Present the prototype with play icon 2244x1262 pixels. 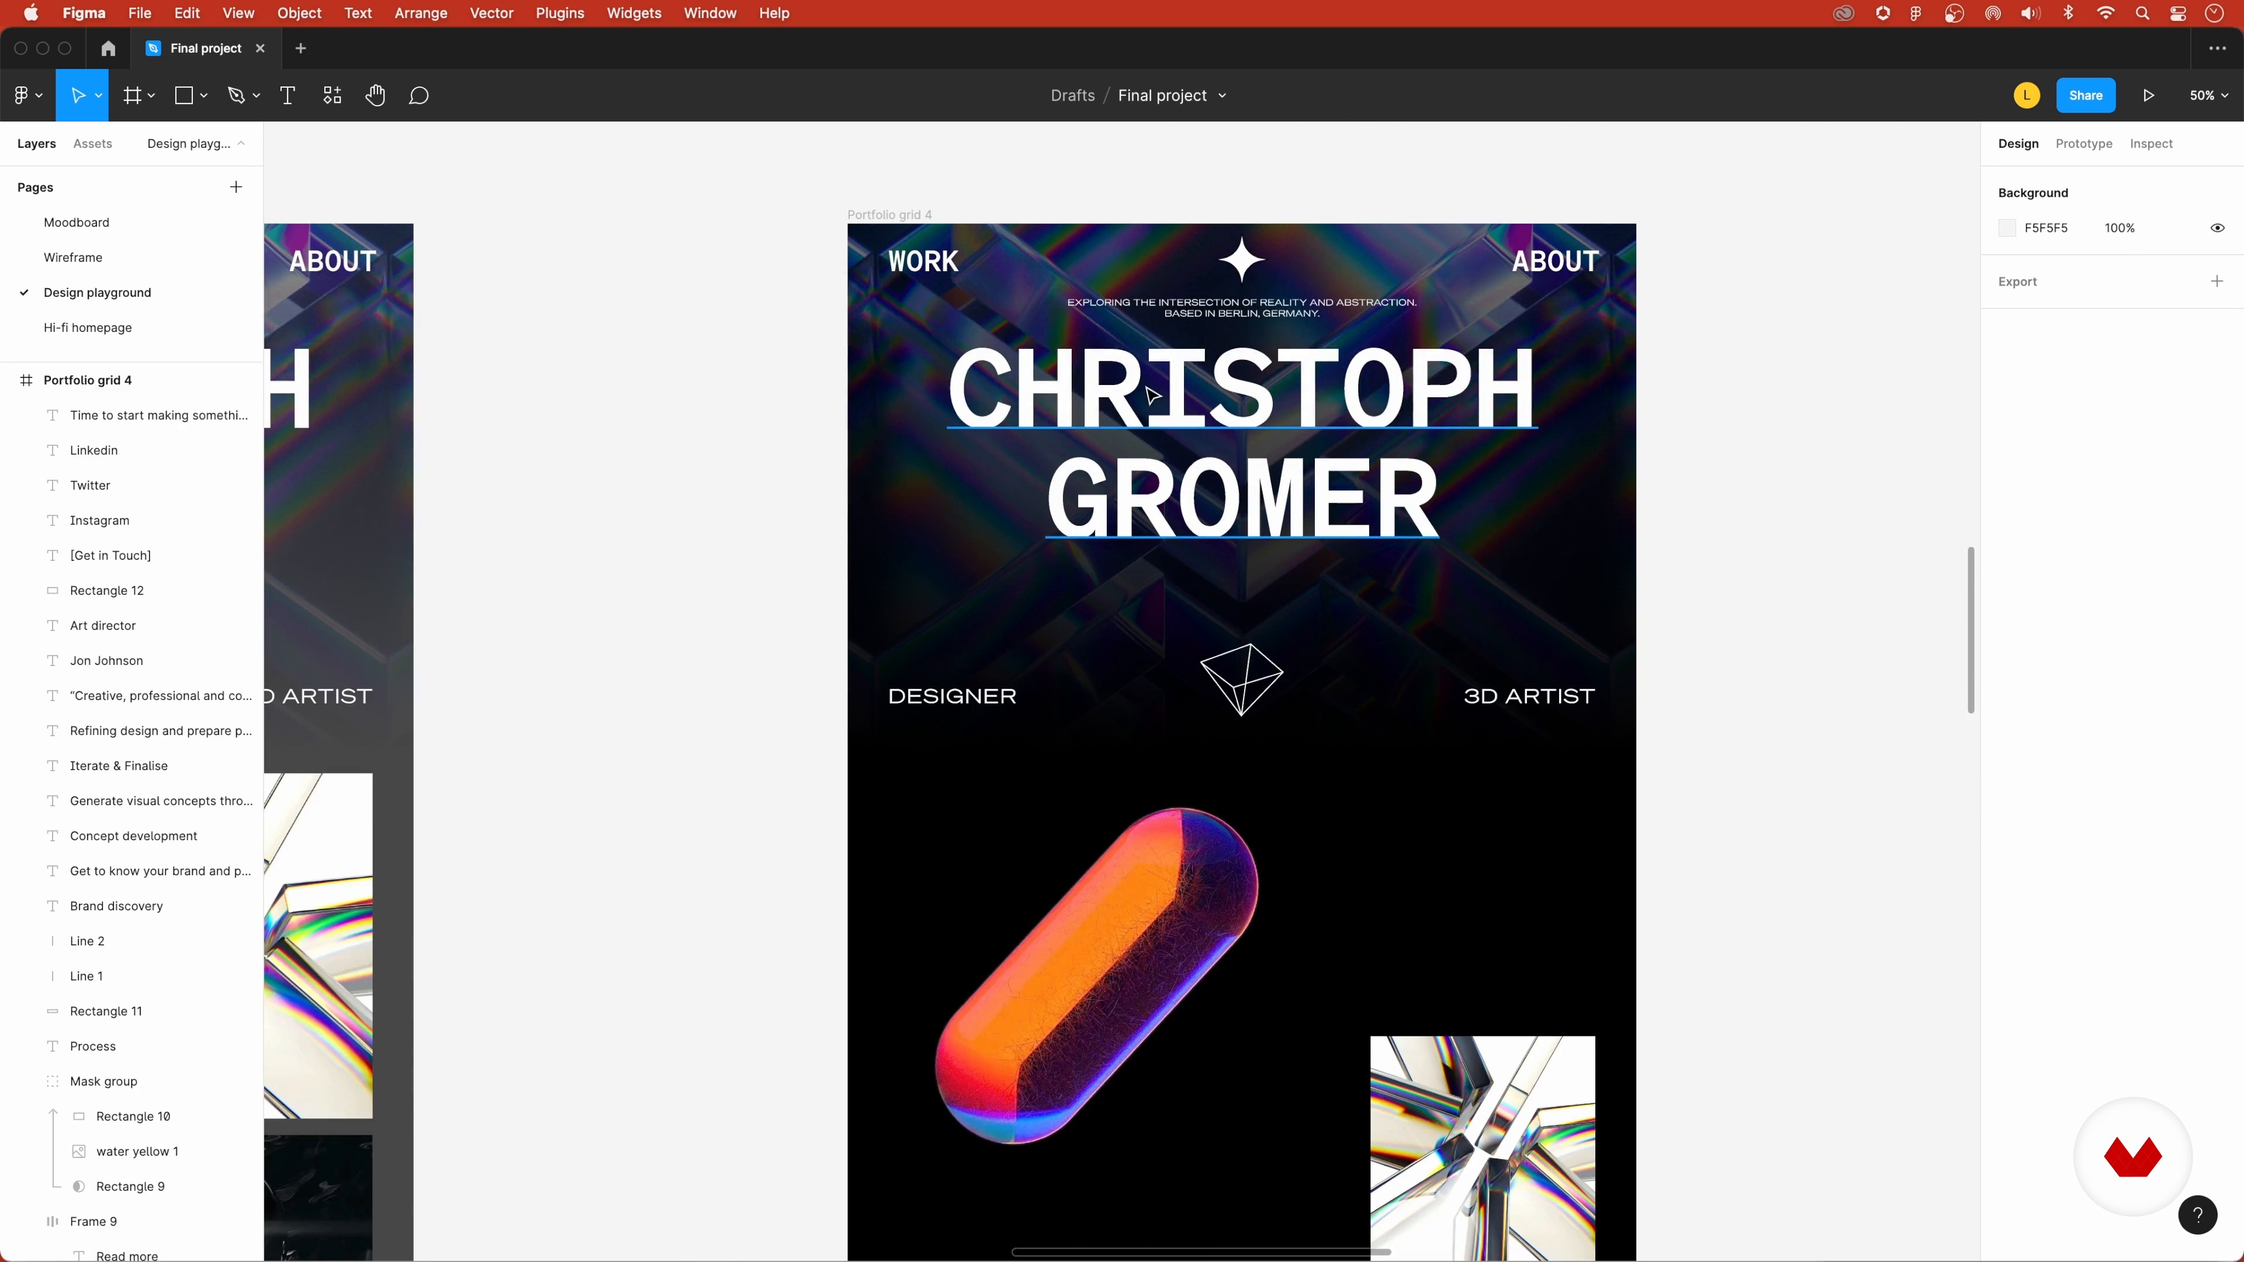[x=2149, y=96]
